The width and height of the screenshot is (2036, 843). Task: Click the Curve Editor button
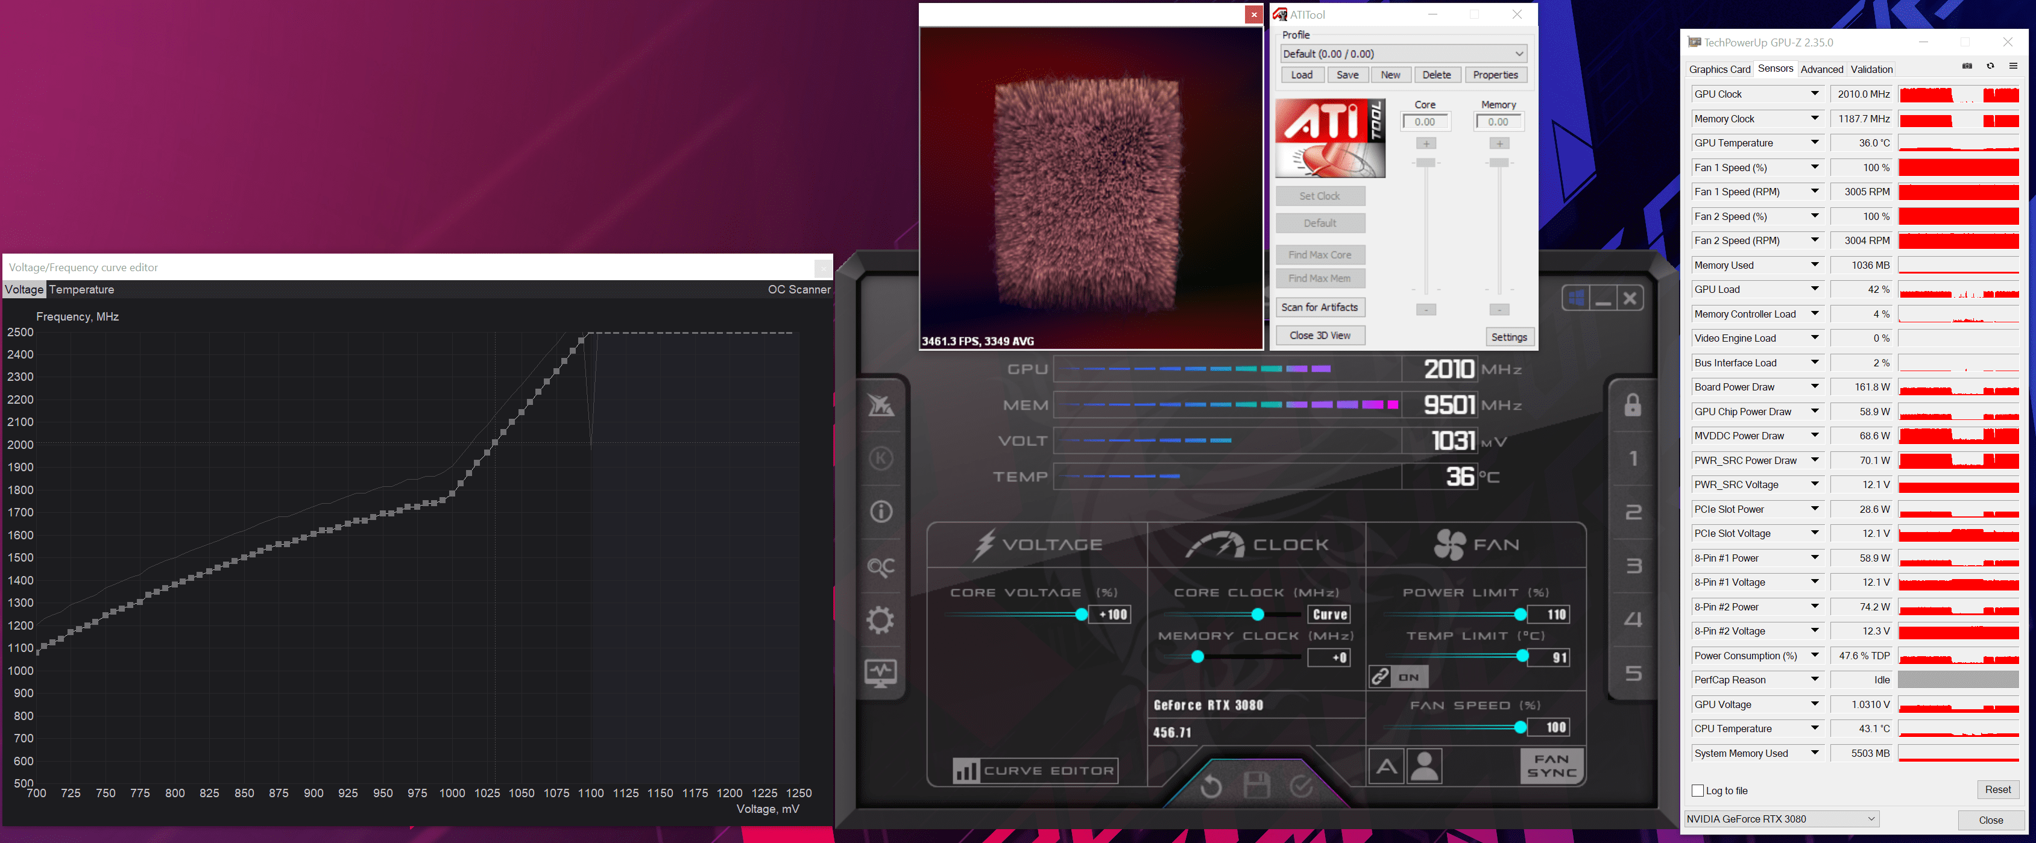coord(1035,770)
